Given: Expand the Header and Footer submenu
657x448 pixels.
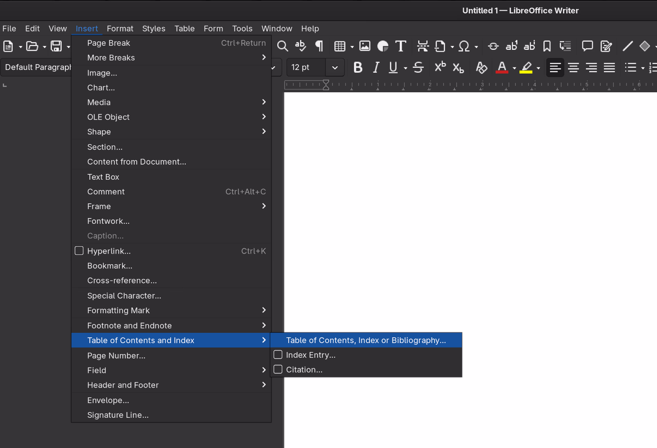Looking at the screenshot, I should click(123, 385).
